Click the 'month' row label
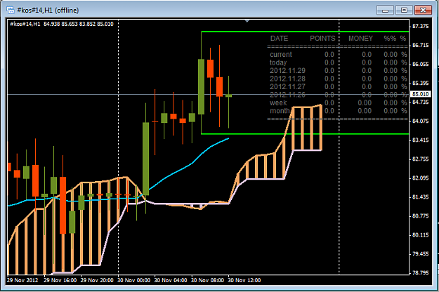Image resolution: width=439 pixels, height=292 pixels. 280,111
